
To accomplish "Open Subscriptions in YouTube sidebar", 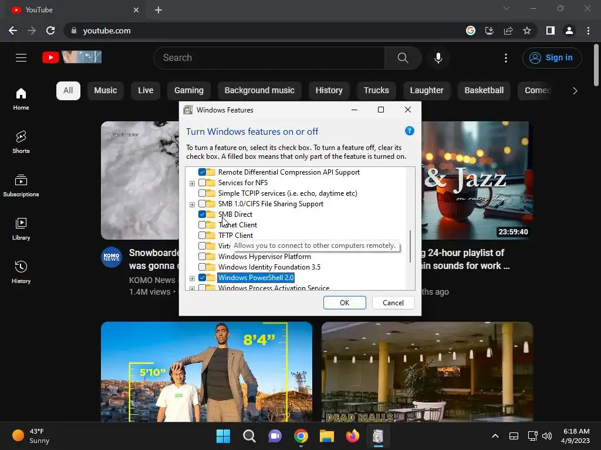I will tap(21, 185).
